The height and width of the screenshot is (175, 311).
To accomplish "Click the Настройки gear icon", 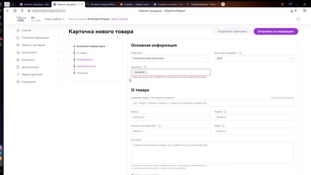I will click(x=18, y=60).
